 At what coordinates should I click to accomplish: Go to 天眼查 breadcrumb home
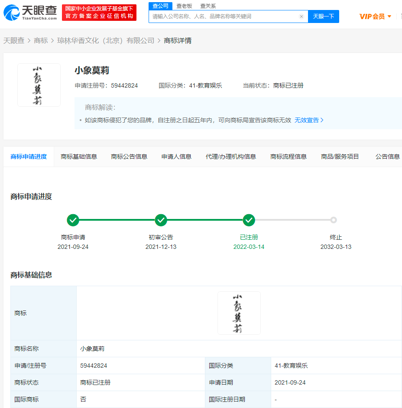click(x=14, y=41)
